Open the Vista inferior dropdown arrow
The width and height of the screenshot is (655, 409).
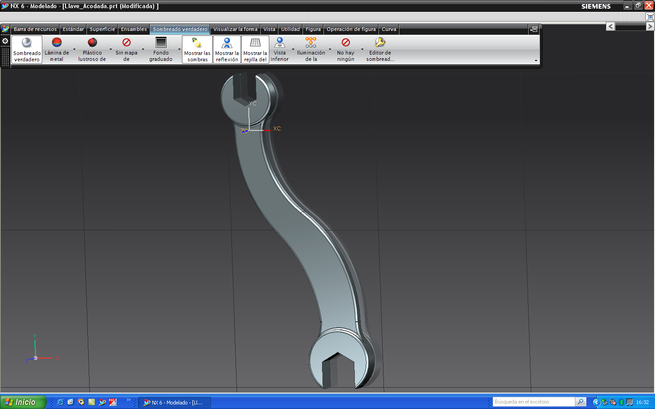(293, 50)
